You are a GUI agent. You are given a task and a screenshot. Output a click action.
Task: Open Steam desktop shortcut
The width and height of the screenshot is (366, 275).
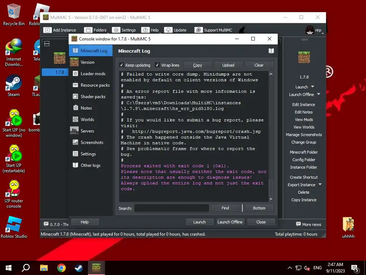pyautogui.click(x=14, y=86)
